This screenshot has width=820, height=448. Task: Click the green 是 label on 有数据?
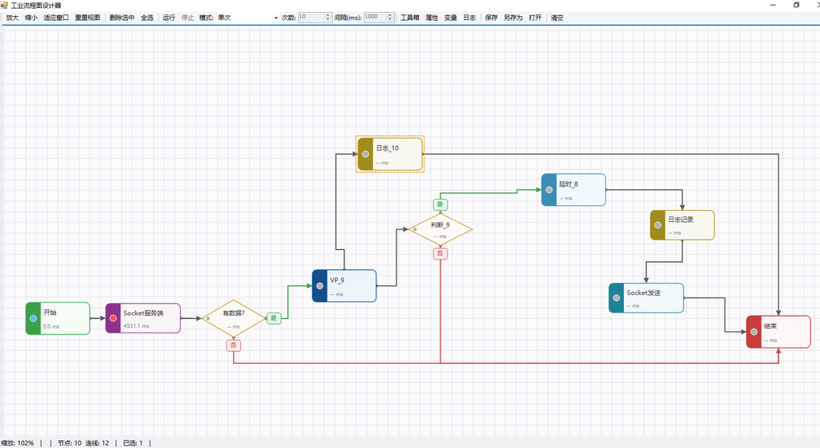(x=274, y=318)
